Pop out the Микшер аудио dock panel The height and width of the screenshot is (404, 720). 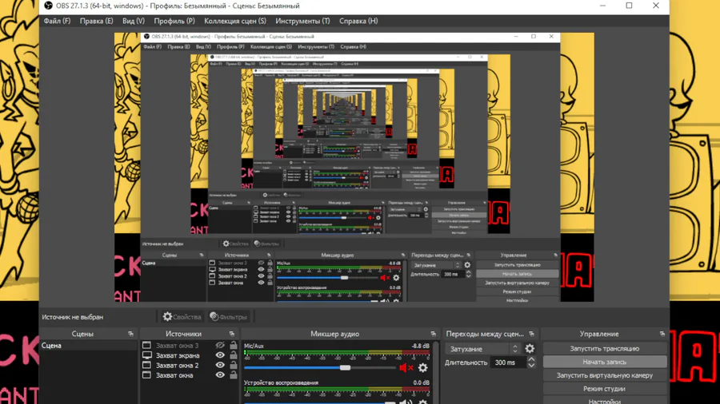click(x=433, y=334)
